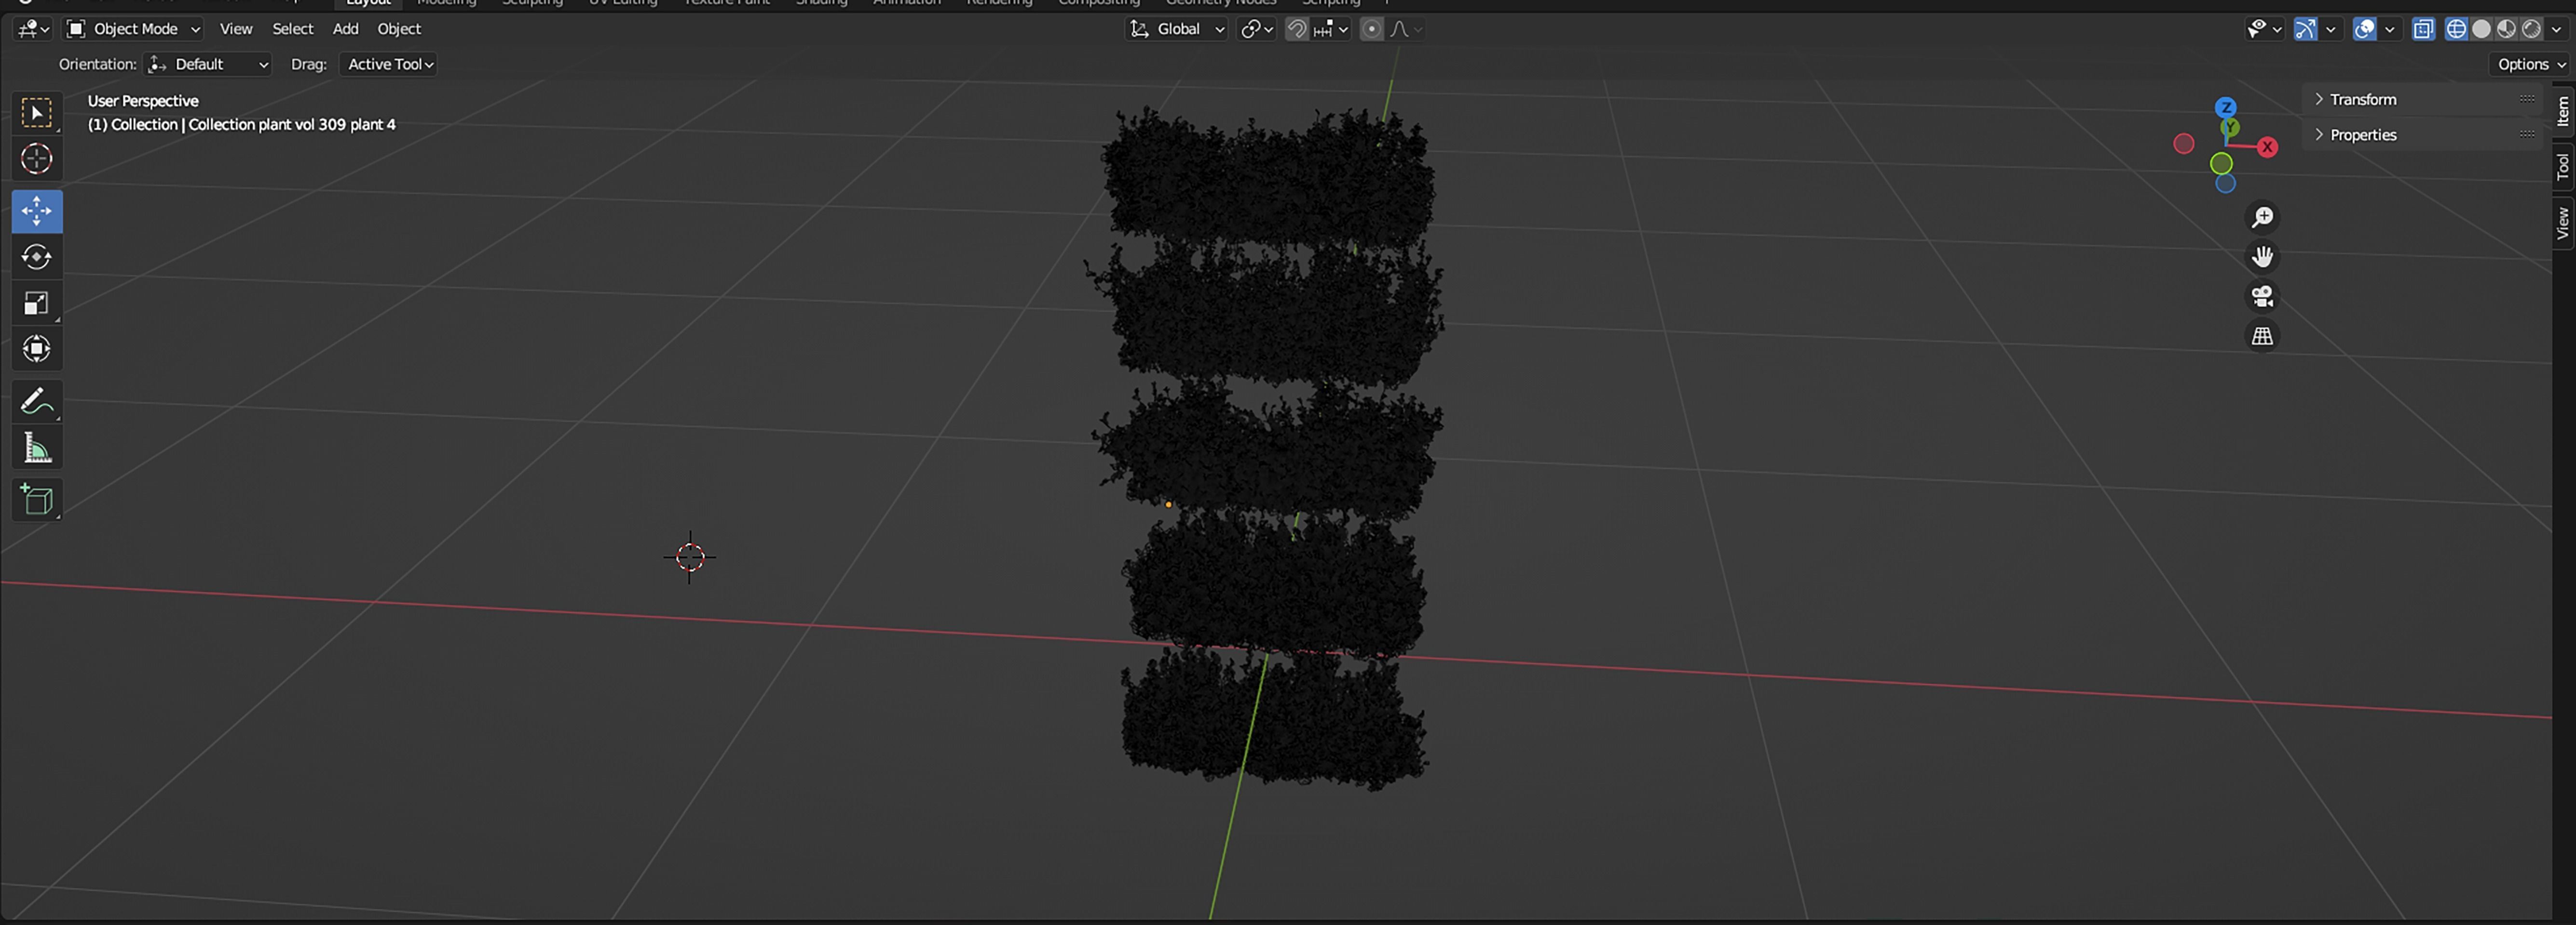This screenshot has width=2576, height=925.
Task: Click the 'User Perspective' viewport label
Action: click(143, 101)
